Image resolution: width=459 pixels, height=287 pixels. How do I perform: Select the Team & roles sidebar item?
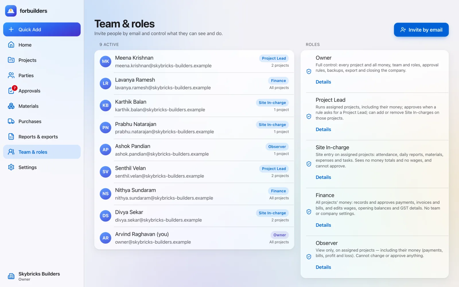(42, 152)
